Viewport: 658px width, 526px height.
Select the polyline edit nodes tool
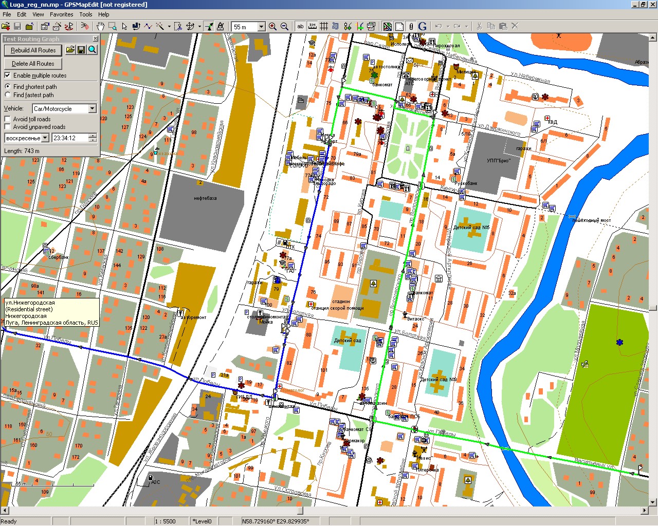[148, 26]
